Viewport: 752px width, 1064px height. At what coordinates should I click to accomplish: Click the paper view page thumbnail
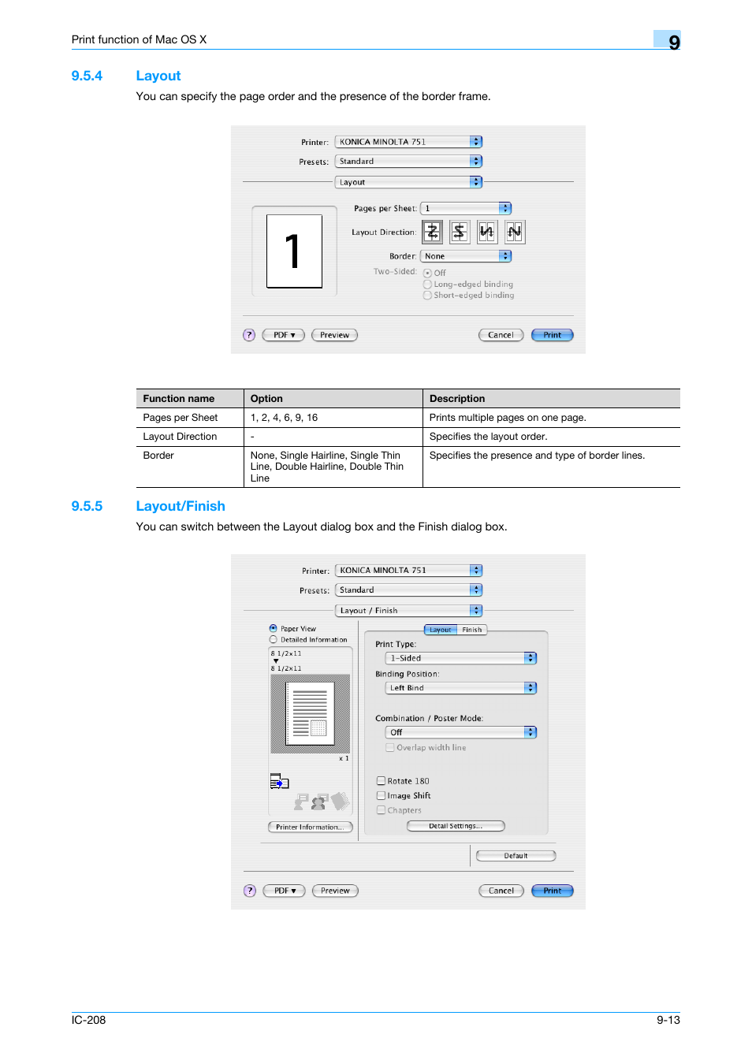point(311,713)
